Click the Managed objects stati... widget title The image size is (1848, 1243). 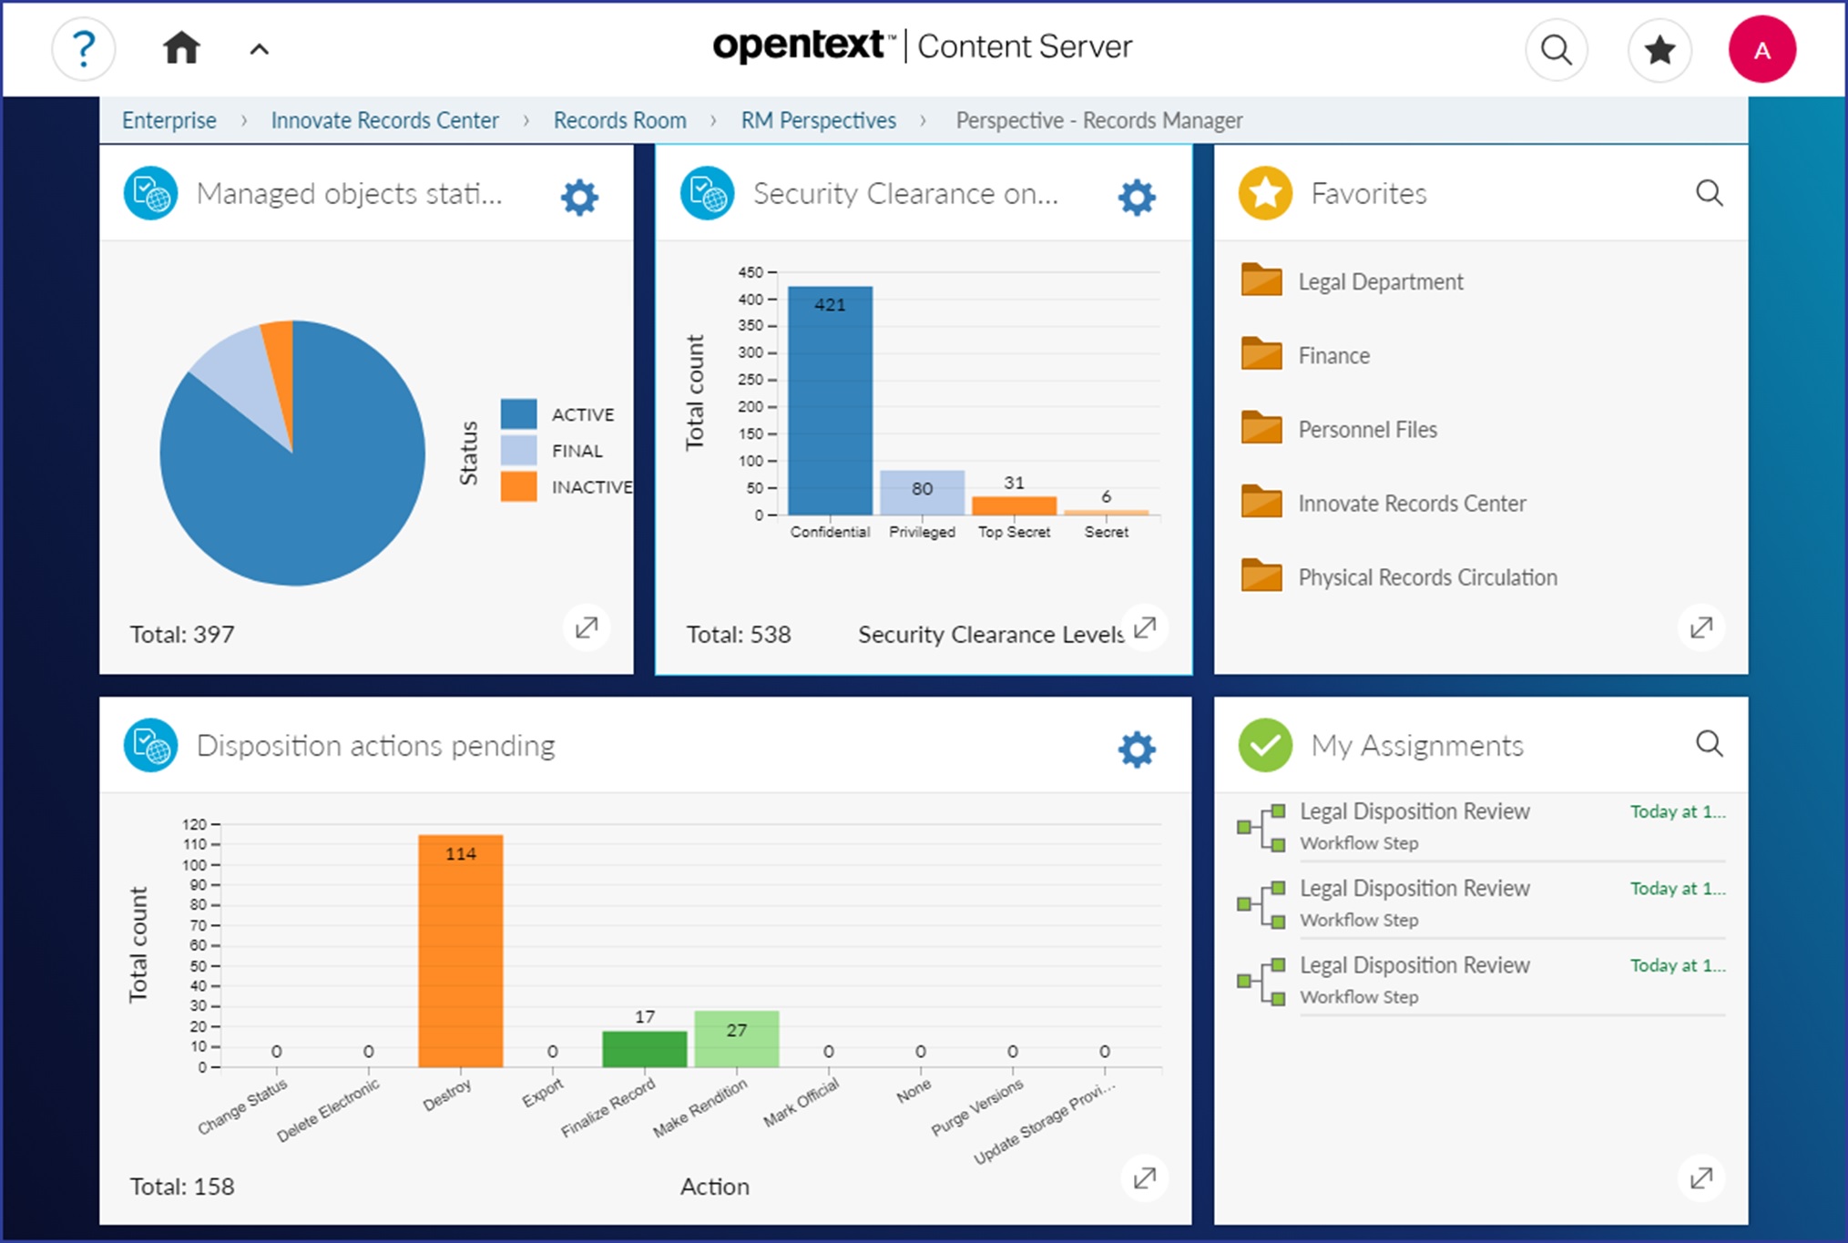click(349, 193)
